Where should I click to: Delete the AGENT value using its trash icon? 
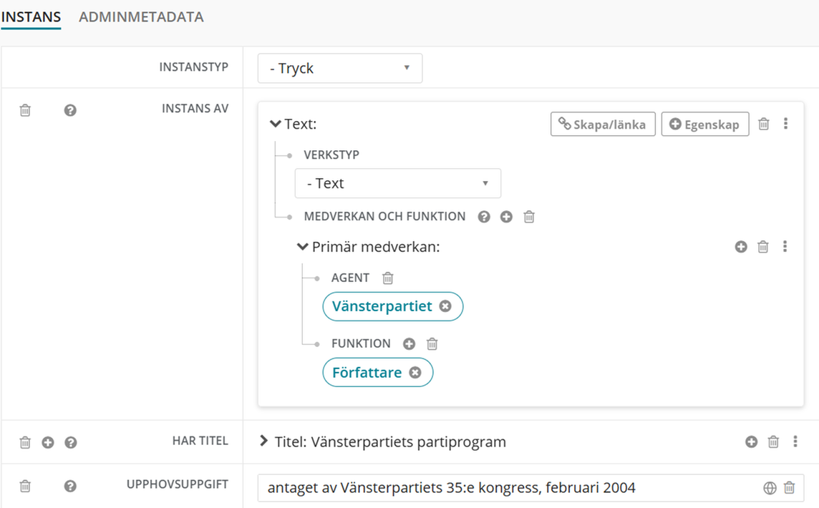387,278
